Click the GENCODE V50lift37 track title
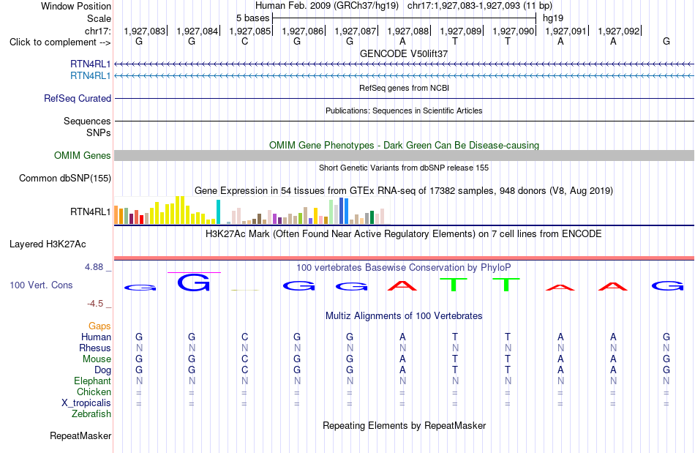This screenshot has height=453, width=695. [x=404, y=53]
